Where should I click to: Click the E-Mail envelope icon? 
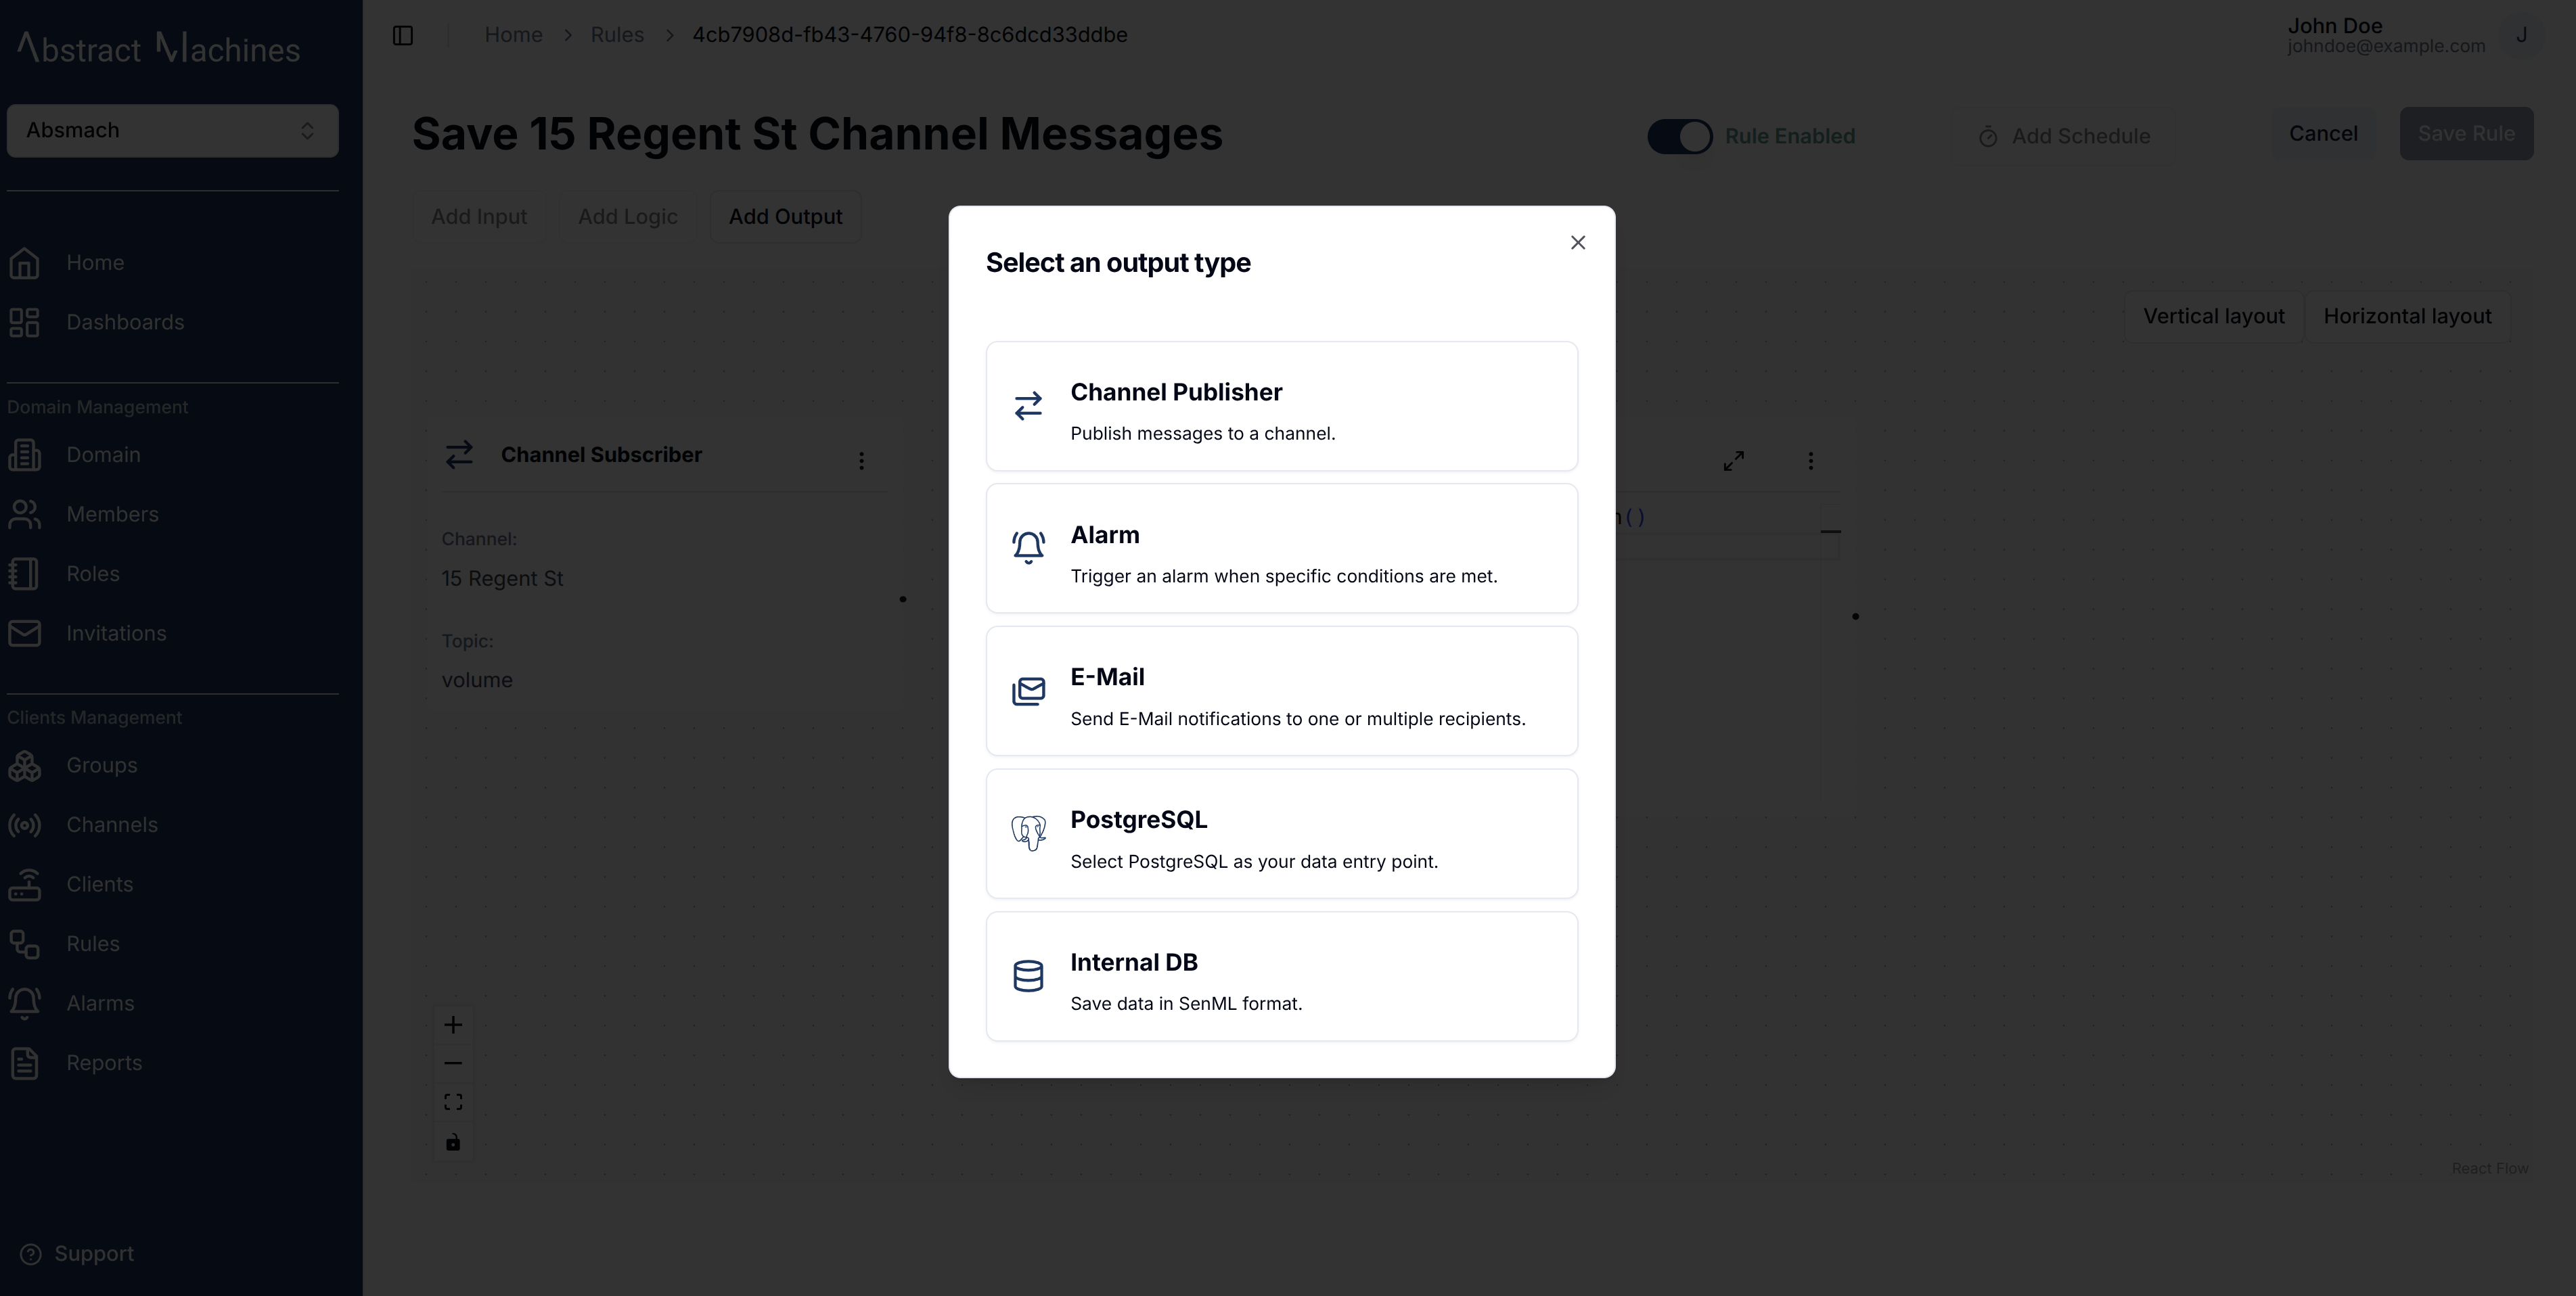click(x=1028, y=691)
